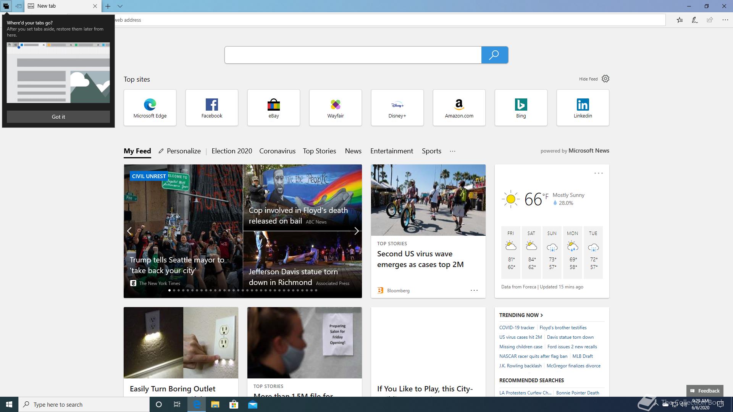Open McGregor finalizes divorce link
The width and height of the screenshot is (733, 412).
[573, 366]
